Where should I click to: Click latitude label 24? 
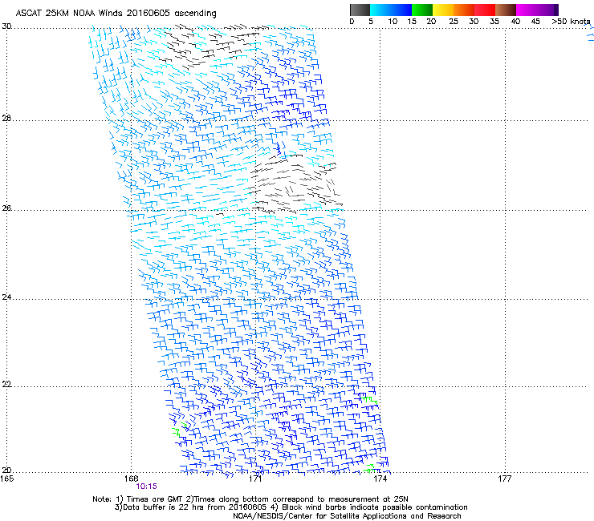(x=6, y=297)
